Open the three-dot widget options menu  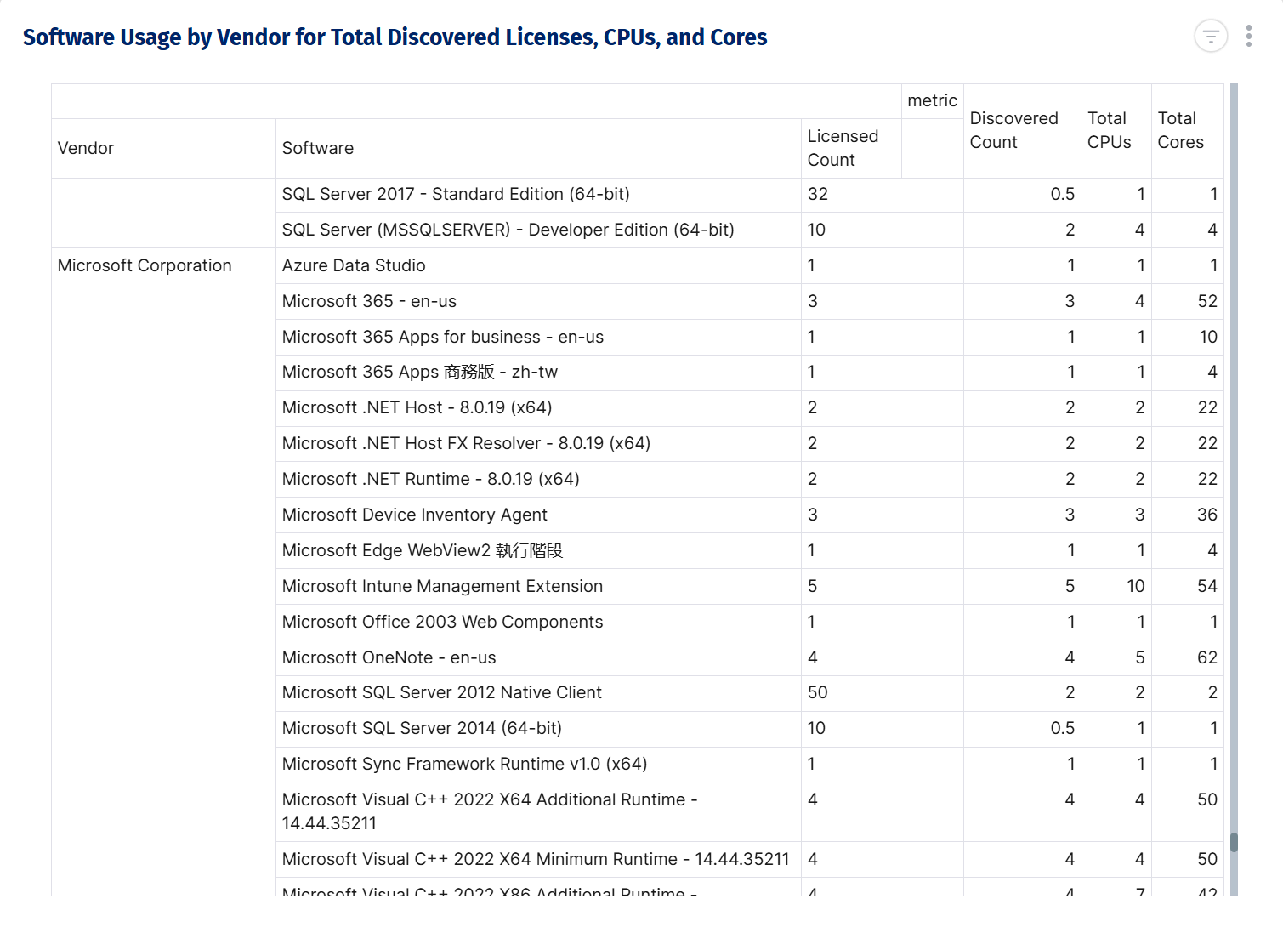click(1248, 36)
